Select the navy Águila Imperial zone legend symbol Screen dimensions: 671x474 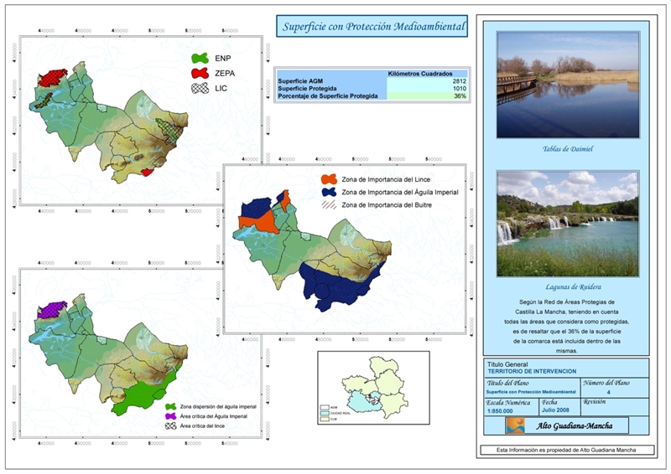tap(329, 193)
